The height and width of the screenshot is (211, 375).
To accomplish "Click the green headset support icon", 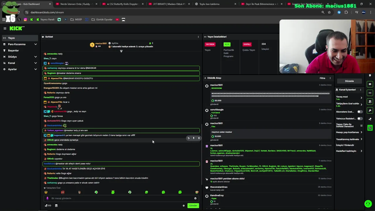I will 368,204.
